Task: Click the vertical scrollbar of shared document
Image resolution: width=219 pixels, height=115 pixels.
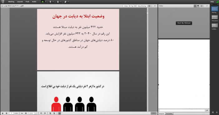Action: pyautogui.click(x=147, y=60)
